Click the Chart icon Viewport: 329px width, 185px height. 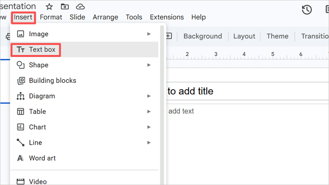coord(21,127)
